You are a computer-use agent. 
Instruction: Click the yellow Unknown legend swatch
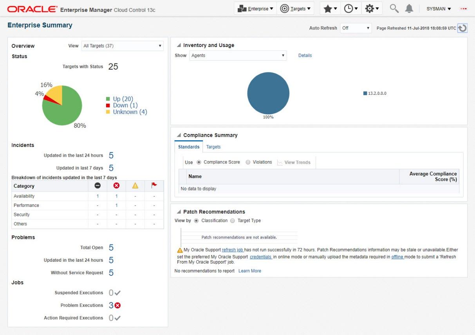108,112
